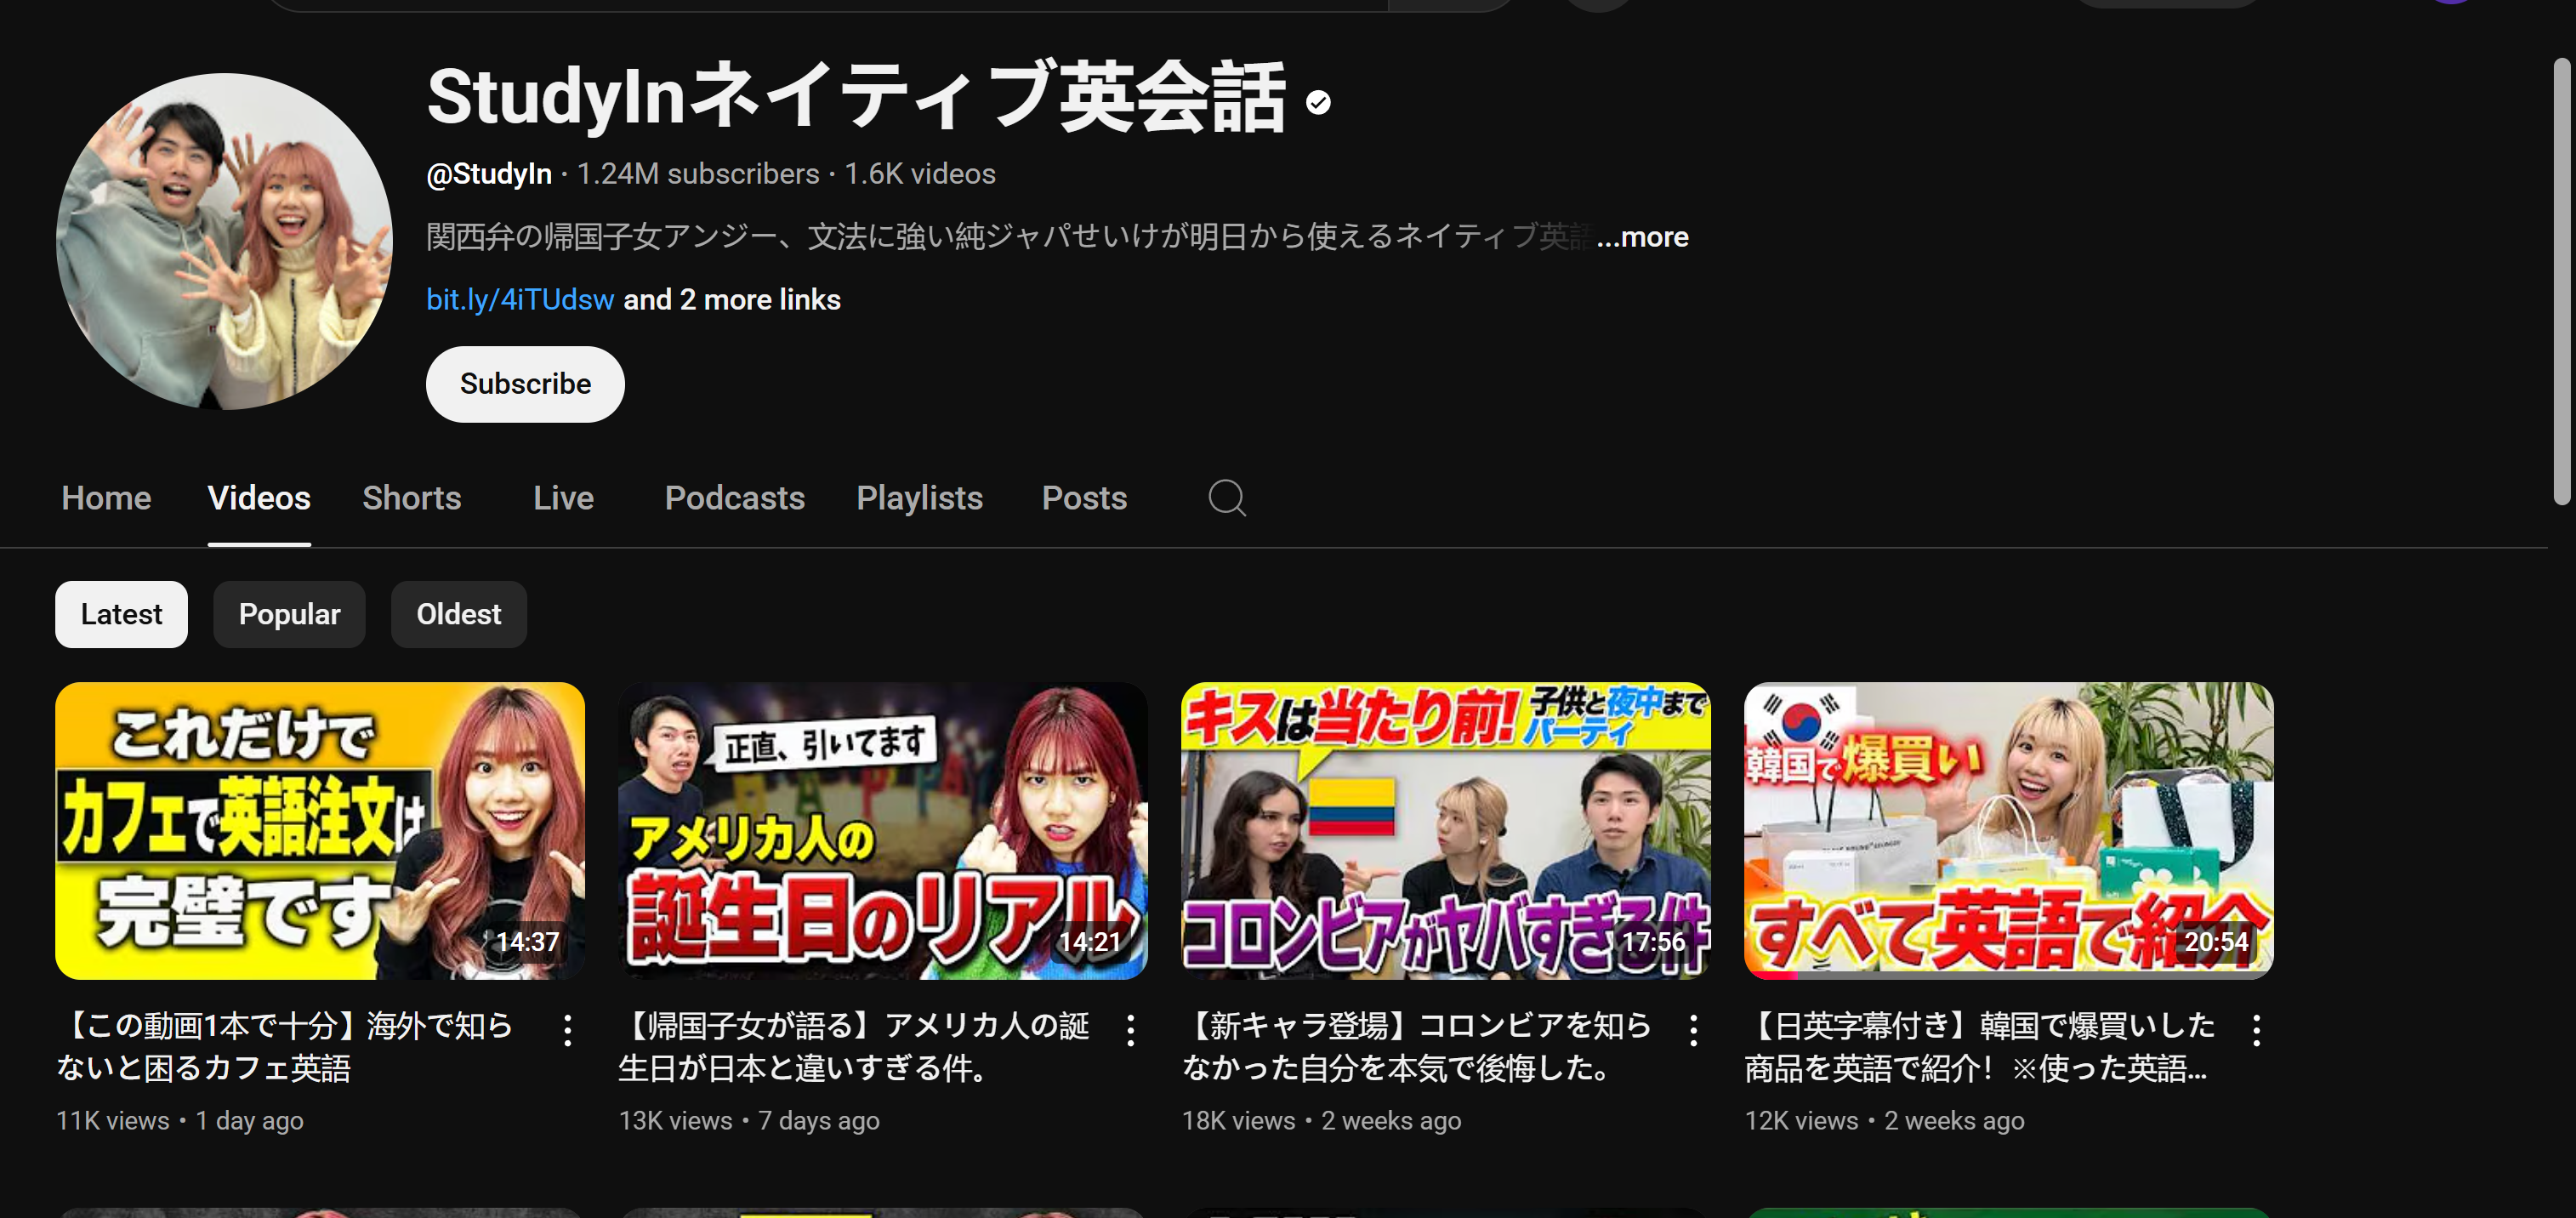Select the Popular sort chip
The image size is (2576, 1218).
click(289, 614)
